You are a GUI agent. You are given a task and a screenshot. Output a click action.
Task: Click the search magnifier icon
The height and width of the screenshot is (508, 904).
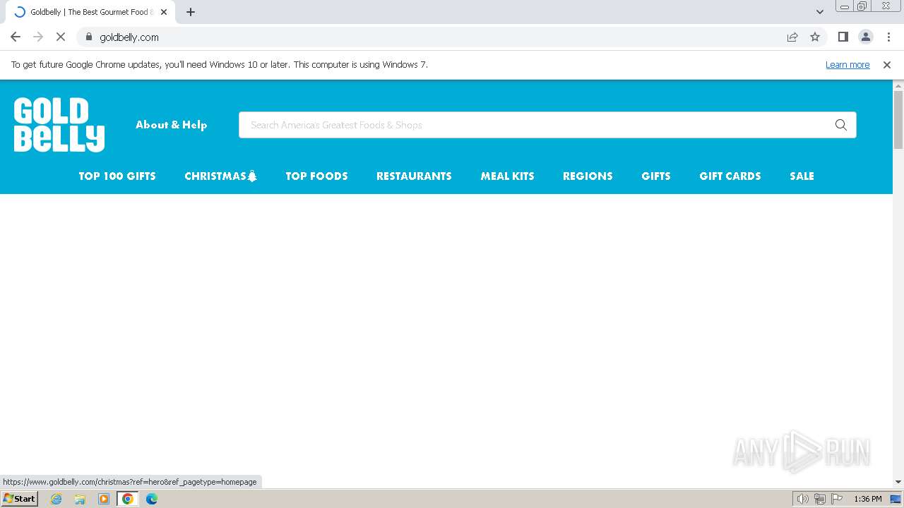point(840,125)
